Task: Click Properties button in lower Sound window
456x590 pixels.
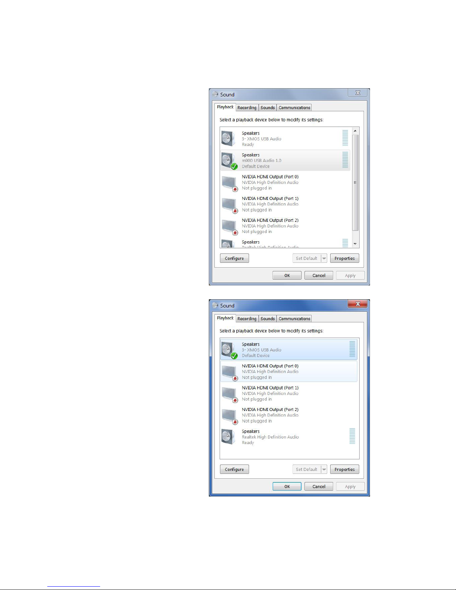Action: [x=345, y=469]
